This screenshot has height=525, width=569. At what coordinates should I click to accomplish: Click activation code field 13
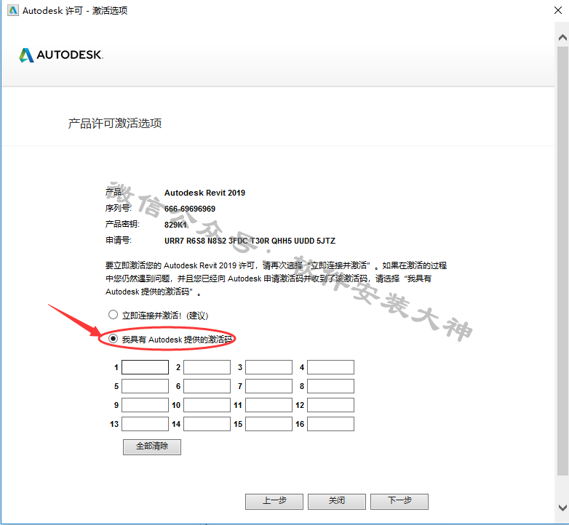click(x=145, y=424)
